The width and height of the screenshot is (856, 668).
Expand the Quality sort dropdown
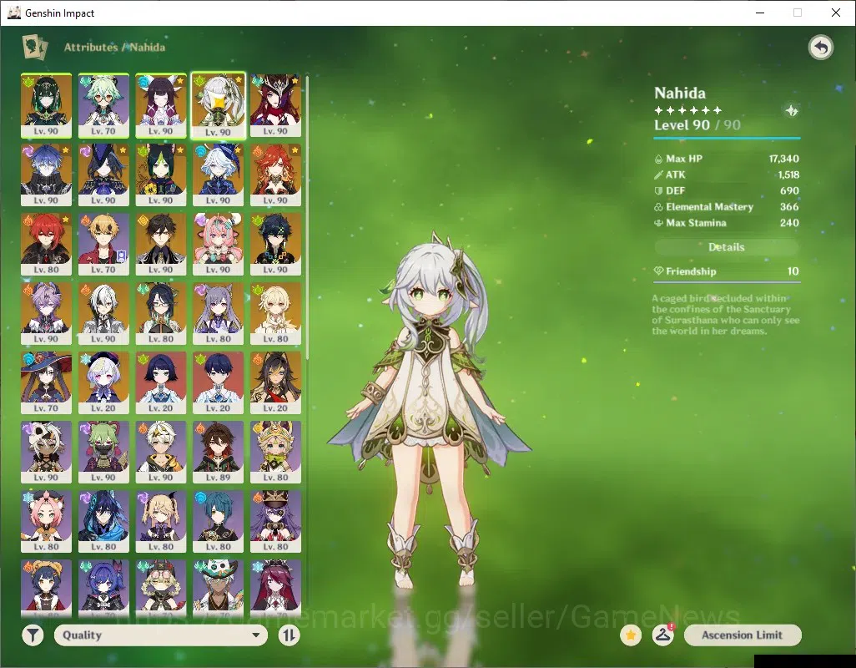[161, 635]
